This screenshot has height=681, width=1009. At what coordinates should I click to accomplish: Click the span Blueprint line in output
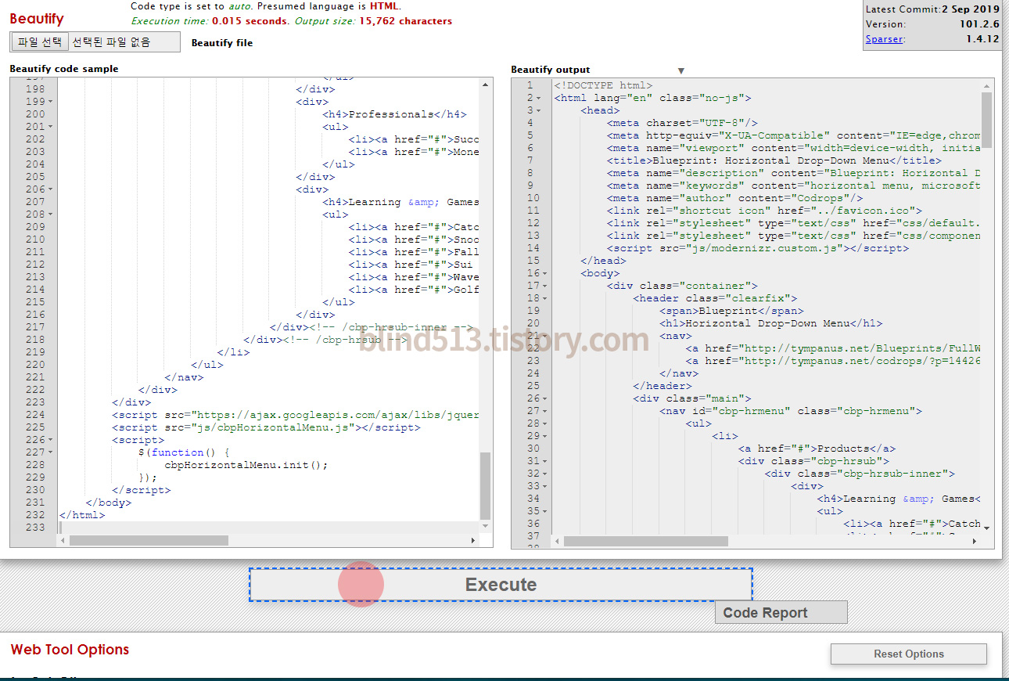point(731,311)
